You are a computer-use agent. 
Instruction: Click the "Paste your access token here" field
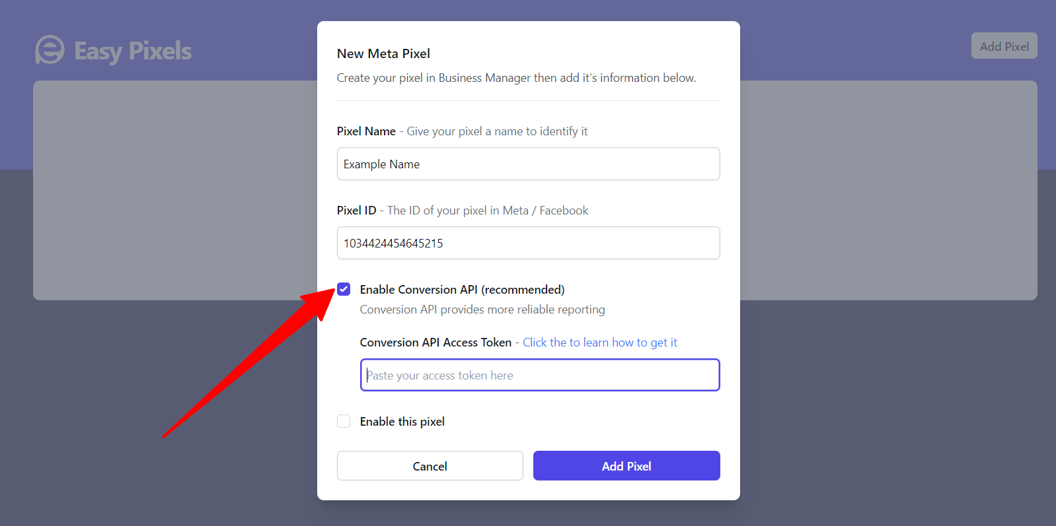(539, 375)
